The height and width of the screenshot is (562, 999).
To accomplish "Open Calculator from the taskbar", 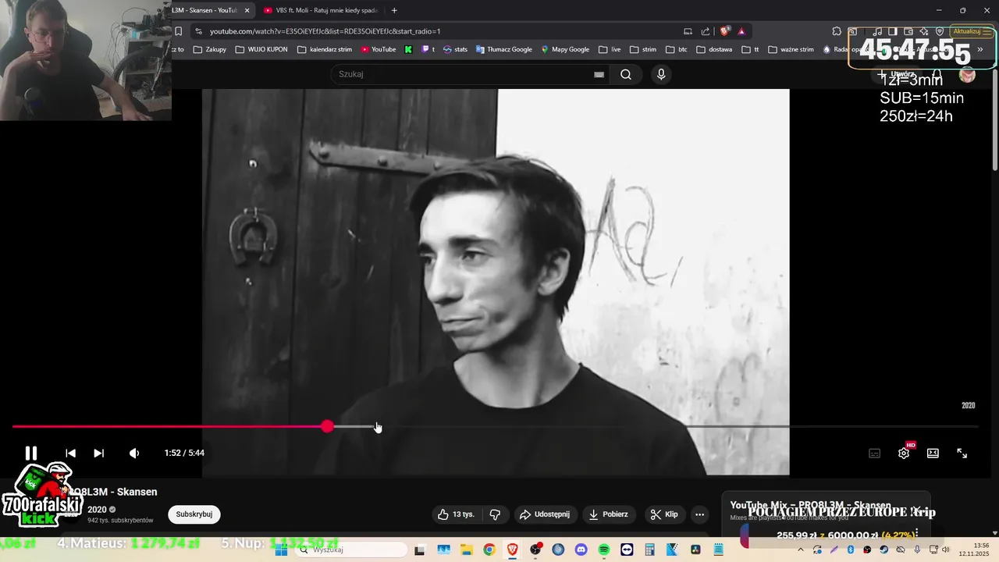I will click(x=649, y=550).
